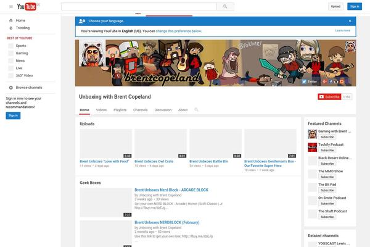
Task: Click the News category icon
Action: [11, 61]
